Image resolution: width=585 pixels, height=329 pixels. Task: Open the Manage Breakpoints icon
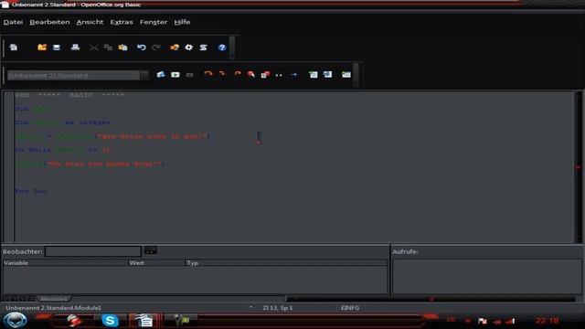(265, 75)
